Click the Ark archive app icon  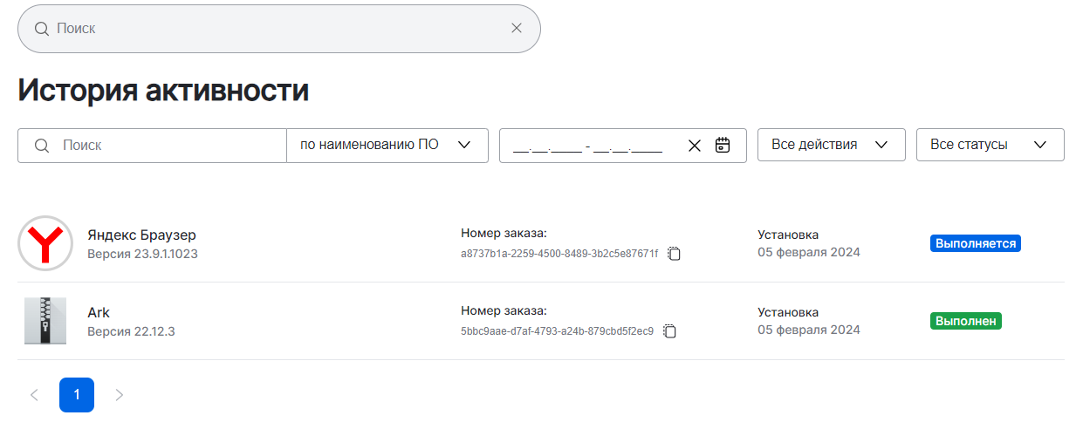click(45, 321)
